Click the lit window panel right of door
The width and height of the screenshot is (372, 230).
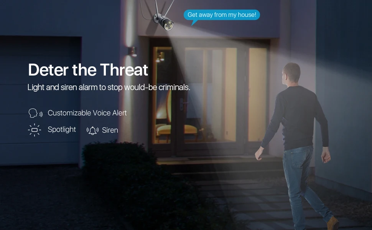coord(257,95)
